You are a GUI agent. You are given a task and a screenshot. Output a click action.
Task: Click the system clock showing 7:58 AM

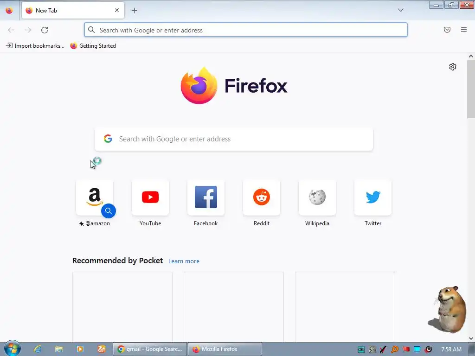click(x=451, y=350)
